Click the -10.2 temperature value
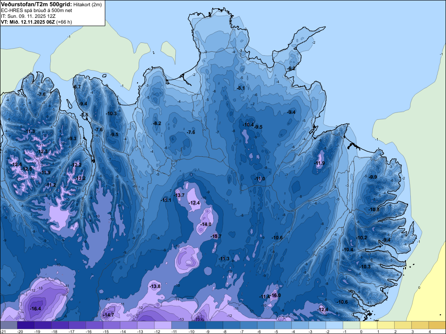Screen dimensions: 446x334 click(x=362, y=238)
